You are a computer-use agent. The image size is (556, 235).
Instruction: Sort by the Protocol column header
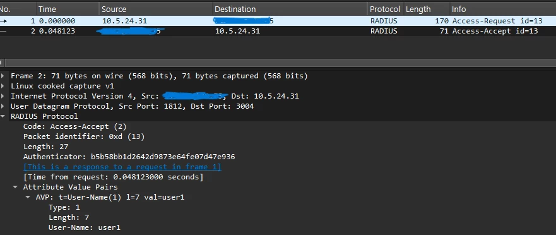pyautogui.click(x=385, y=9)
